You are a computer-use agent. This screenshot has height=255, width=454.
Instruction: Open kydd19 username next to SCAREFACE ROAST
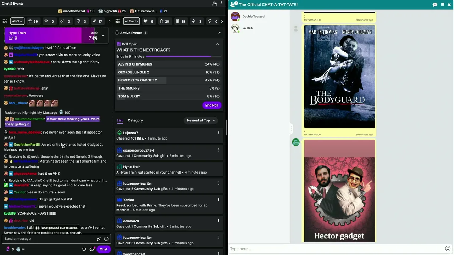point(10,214)
